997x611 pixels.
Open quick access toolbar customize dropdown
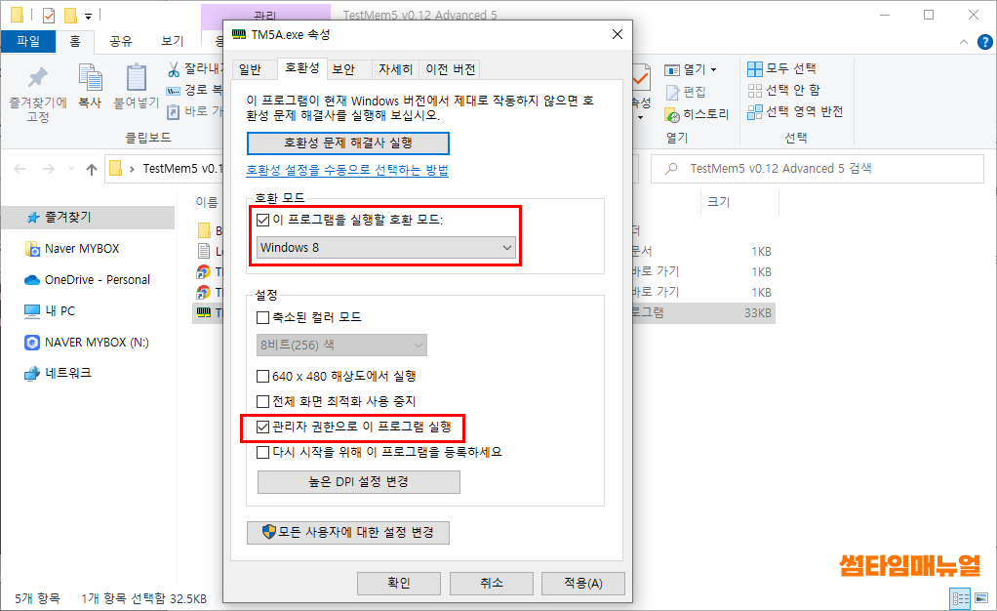tap(89, 16)
